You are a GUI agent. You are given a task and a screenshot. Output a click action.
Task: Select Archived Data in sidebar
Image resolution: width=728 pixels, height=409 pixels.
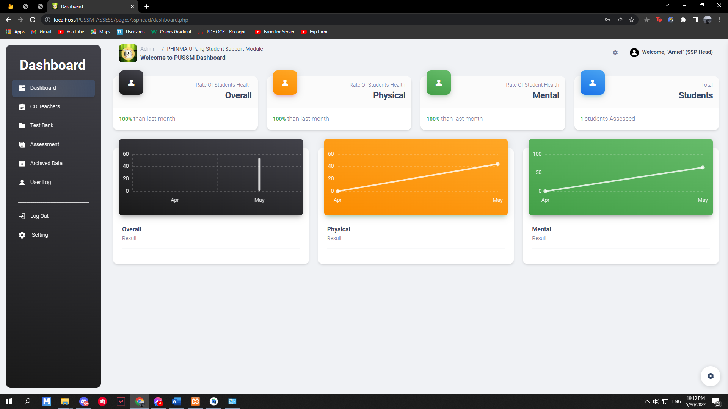click(46, 163)
